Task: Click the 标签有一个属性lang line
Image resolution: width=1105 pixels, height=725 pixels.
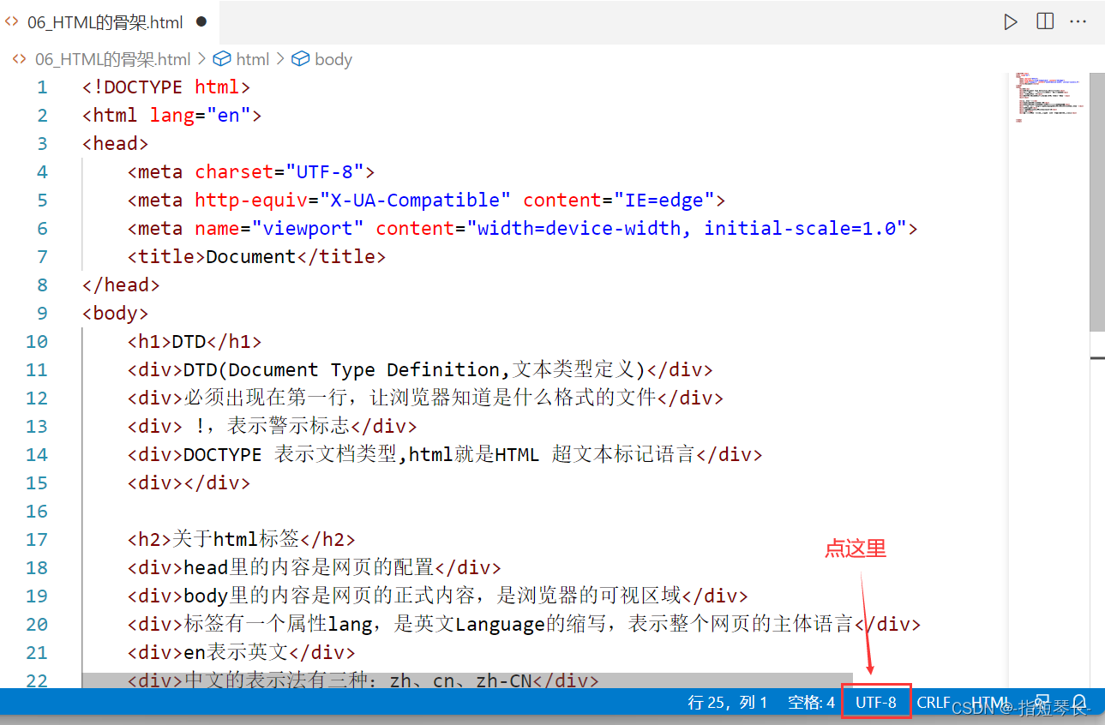Action: tap(525, 624)
